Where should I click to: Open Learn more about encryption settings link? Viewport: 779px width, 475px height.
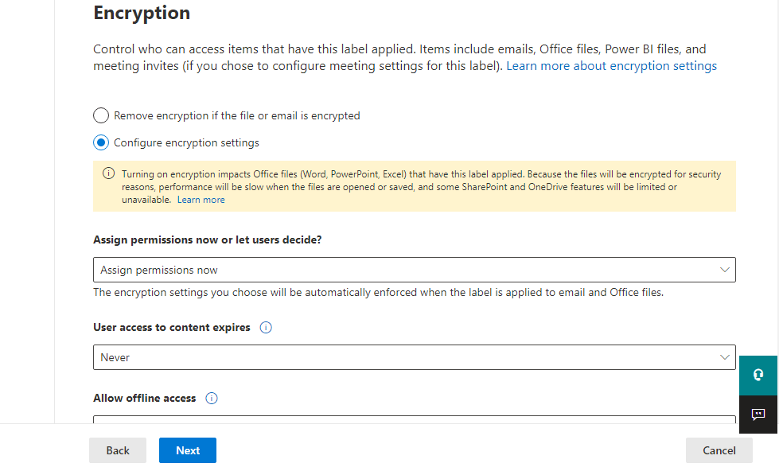click(611, 66)
